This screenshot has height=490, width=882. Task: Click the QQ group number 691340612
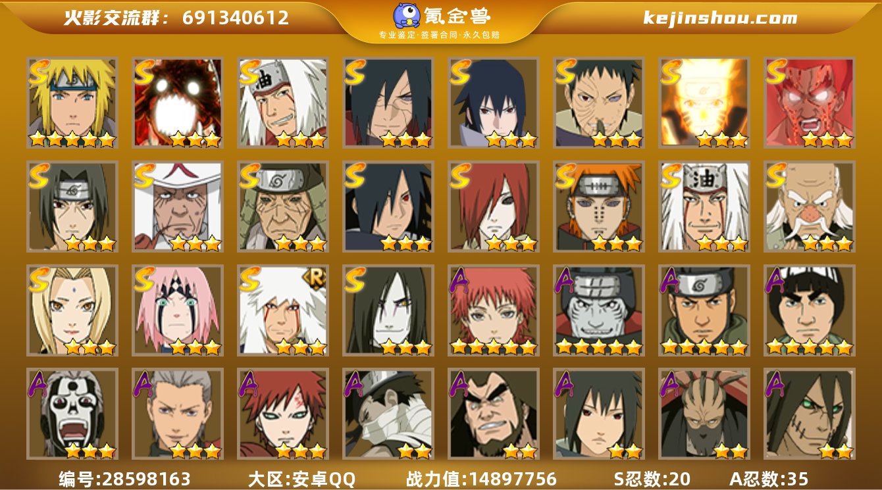[236, 18]
